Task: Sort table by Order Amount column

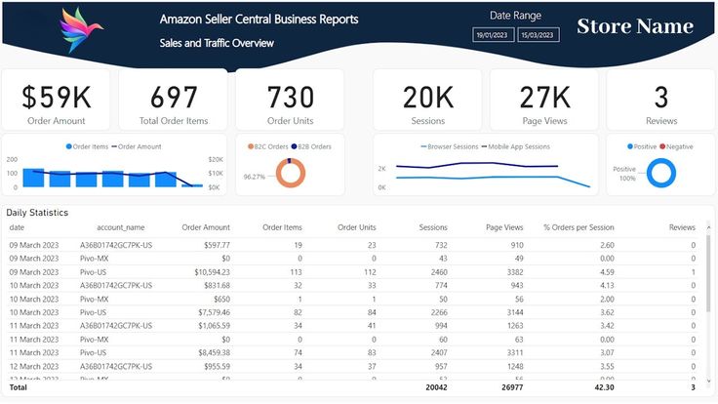Action: [x=206, y=227]
